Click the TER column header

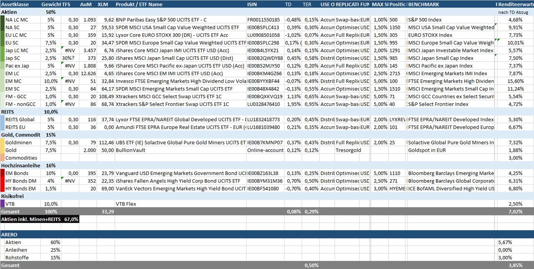[307, 4]
